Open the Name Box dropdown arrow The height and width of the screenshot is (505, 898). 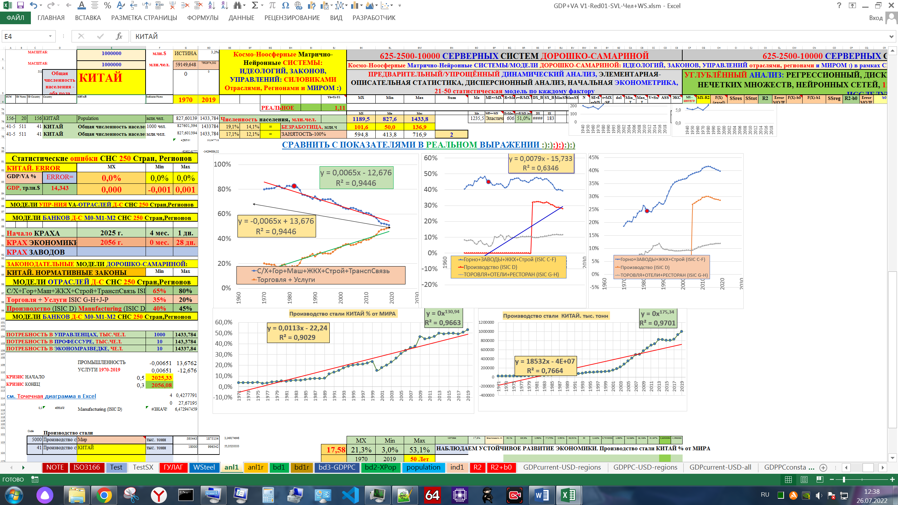click(50, 36)
